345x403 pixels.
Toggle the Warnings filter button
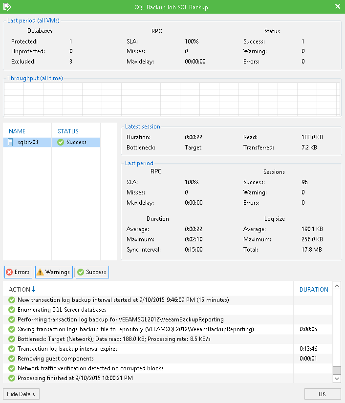(54, 272)
